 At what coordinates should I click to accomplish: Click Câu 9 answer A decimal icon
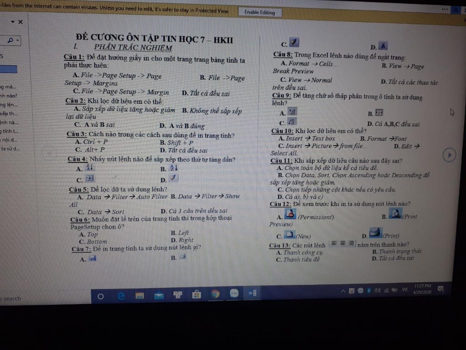[x=292, y=112]
